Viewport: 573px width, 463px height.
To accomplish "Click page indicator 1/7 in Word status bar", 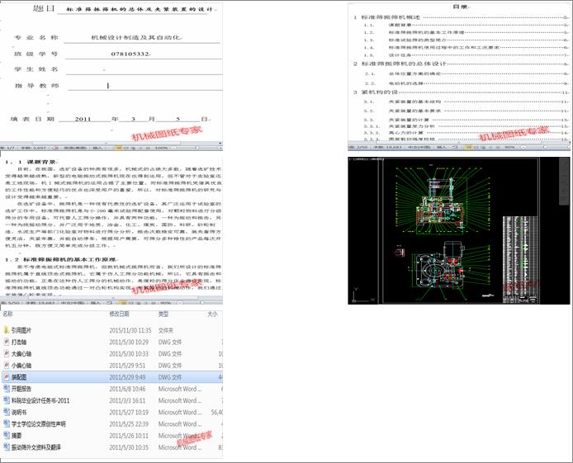I will pos(7,148).
